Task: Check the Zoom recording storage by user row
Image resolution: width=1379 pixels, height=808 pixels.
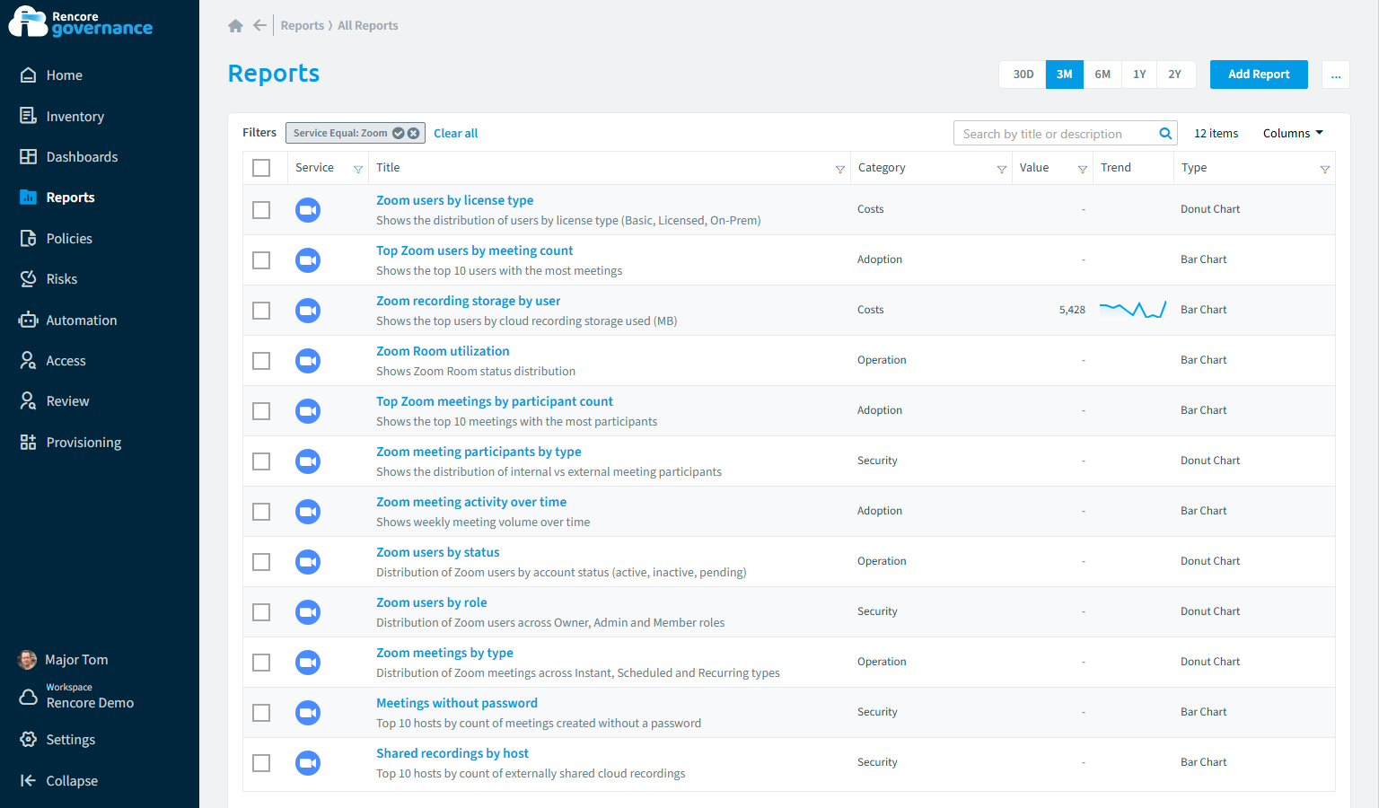Action: pyautogui.click(x=261, y=311)
